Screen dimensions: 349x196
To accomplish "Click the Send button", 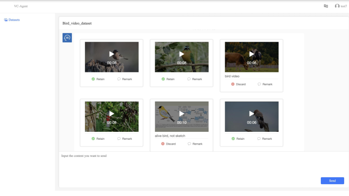I will coord(332,181).
